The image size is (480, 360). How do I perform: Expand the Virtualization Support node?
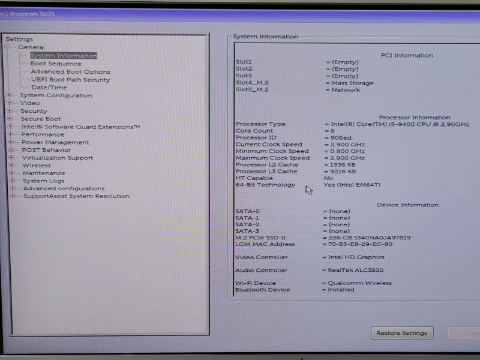[x=11, y=158]
